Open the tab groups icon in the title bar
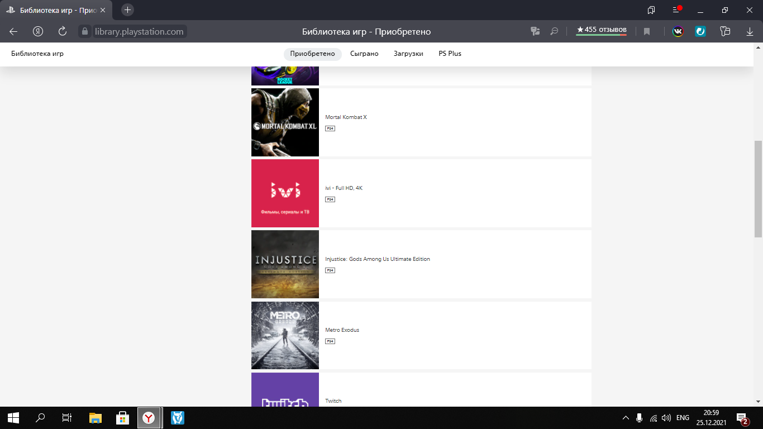Screen dimensions: 763x429 [x=651, y=10]
